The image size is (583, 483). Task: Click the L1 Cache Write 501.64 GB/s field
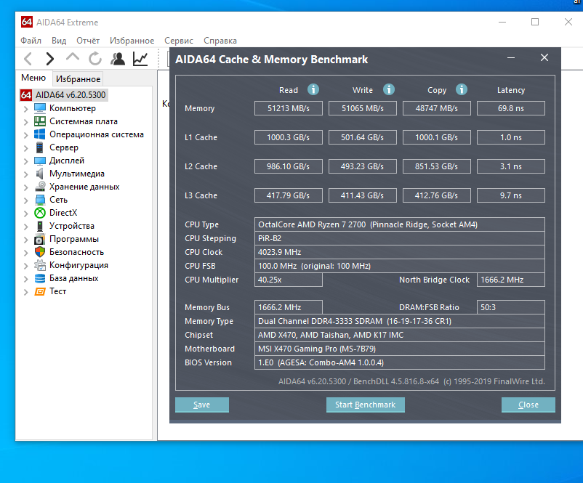363,137
